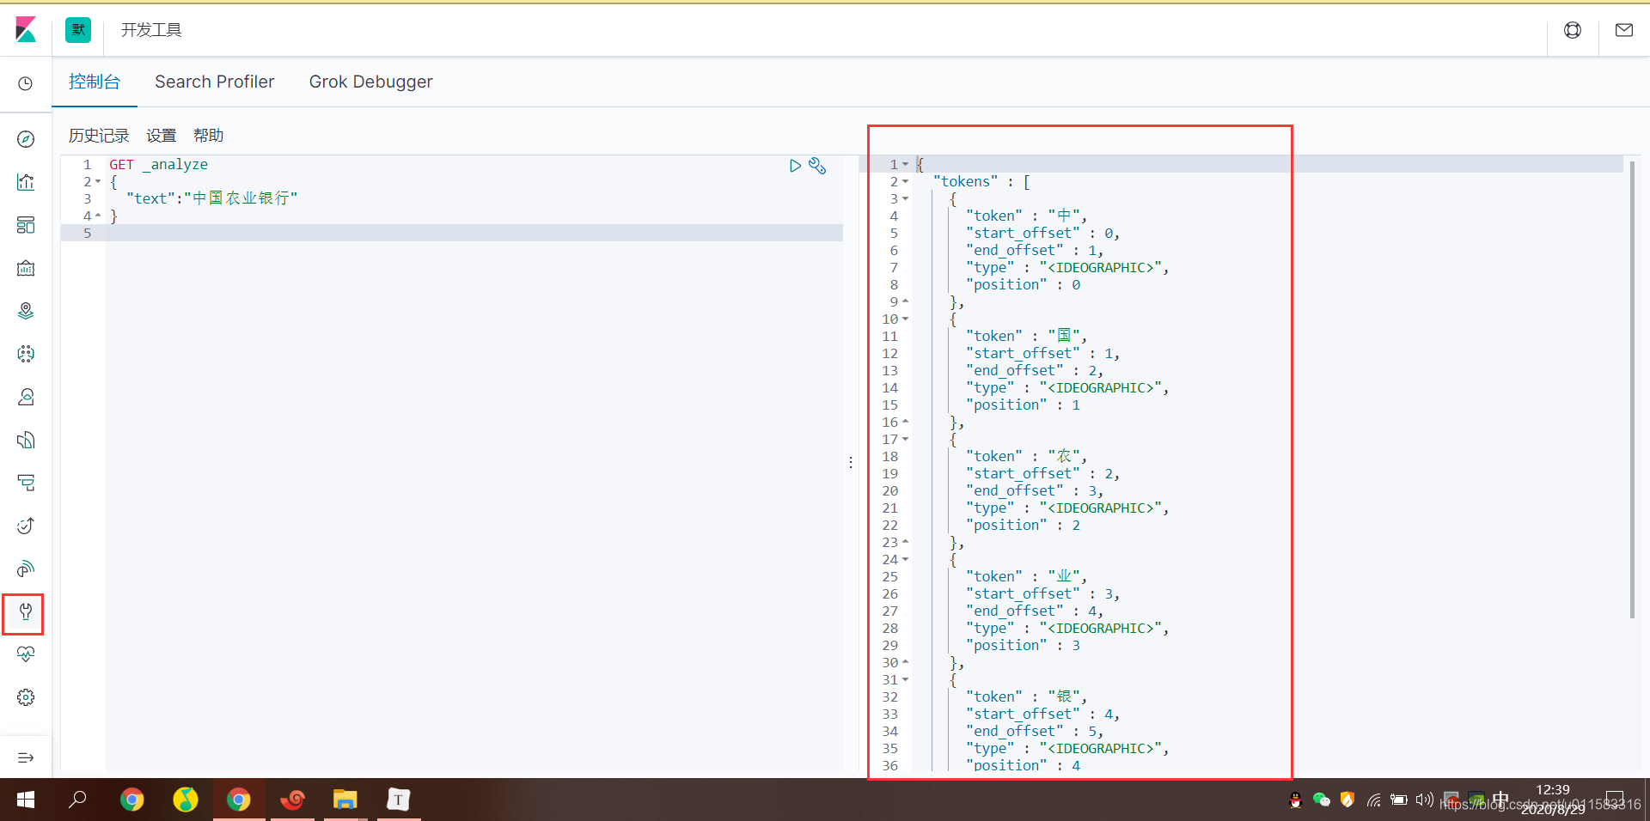Screen dimensions: 1650x821
Task: Open Visualize chart icon in sidebar
Action: 26,182
